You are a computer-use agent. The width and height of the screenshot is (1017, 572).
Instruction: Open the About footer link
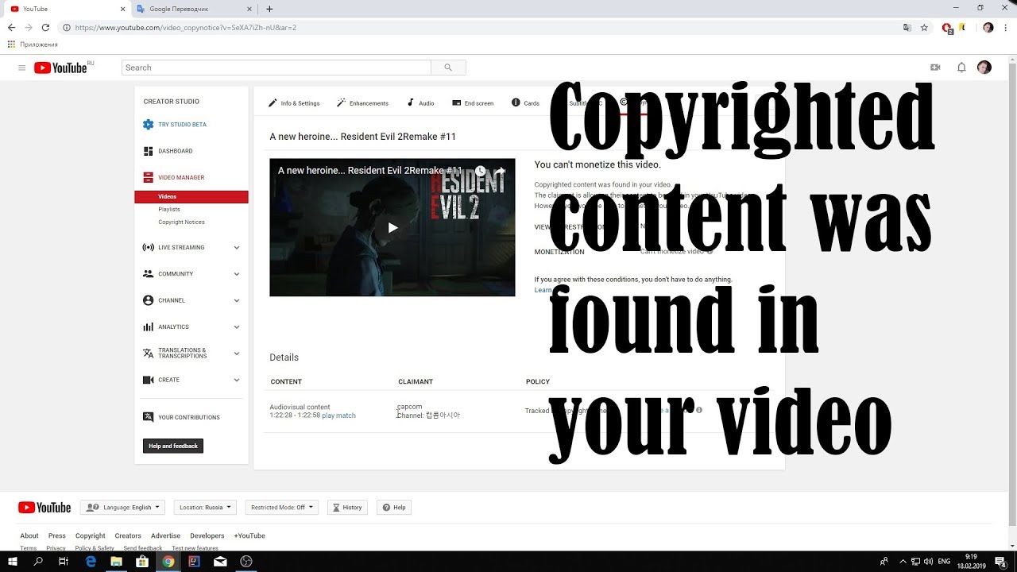coord(29,535)
